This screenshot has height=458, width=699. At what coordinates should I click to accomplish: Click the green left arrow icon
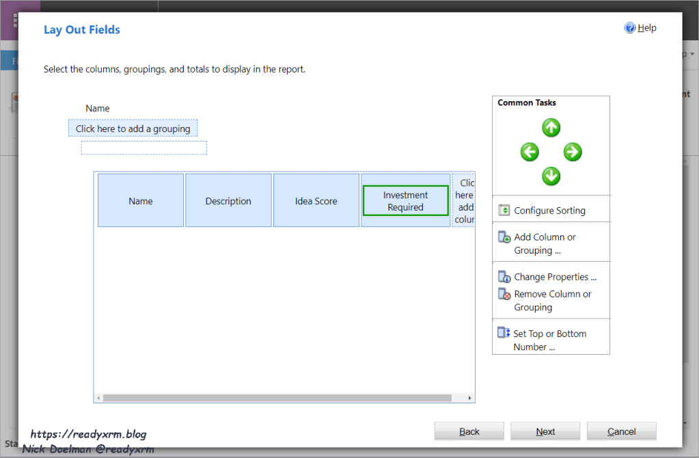click(530, 152)
